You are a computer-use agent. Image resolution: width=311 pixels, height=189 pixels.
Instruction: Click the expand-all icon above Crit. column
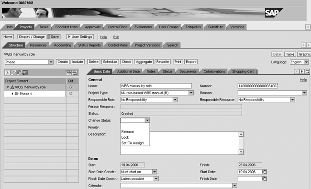coord(69,72)
